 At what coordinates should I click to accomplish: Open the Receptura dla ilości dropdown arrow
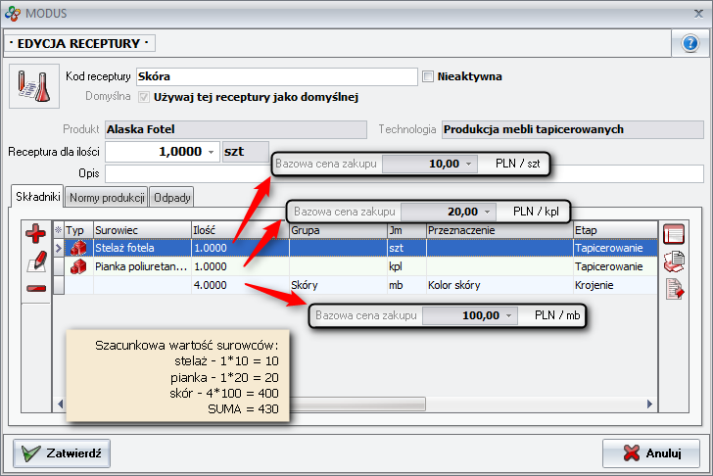point(213,153)
